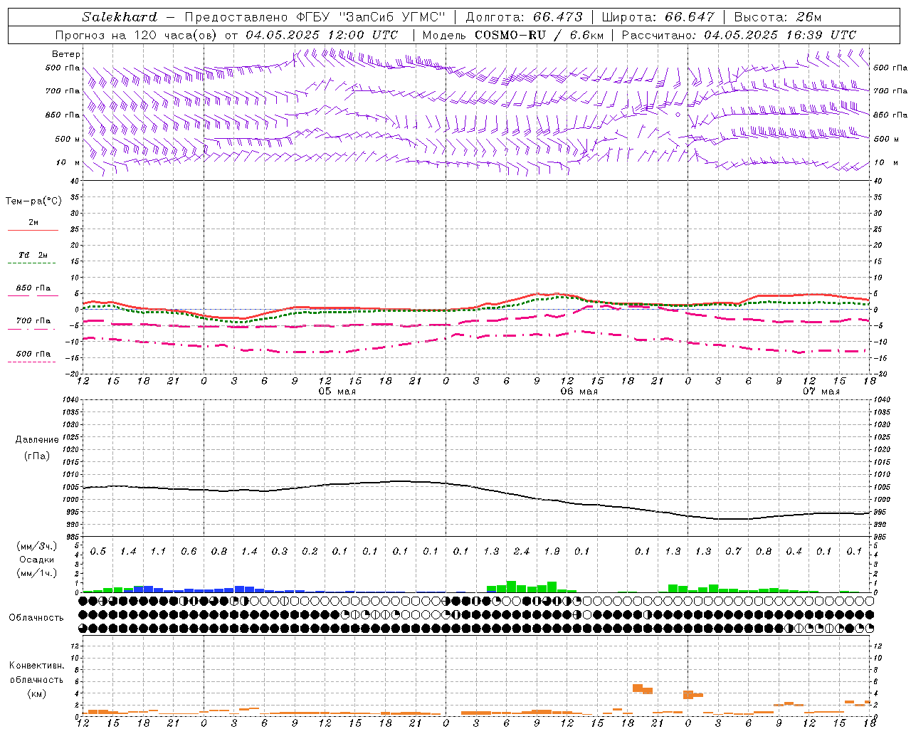Click the left '10 м' wind level label

tap(68, 163)
